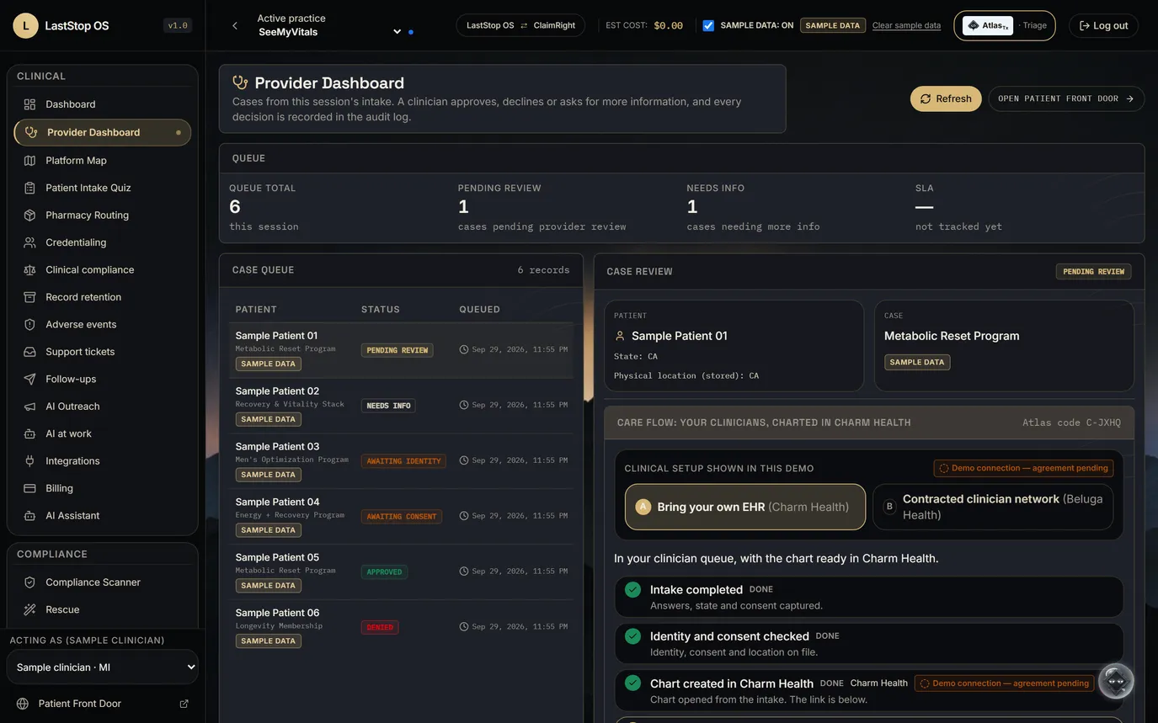This screenshot has width=1158, height=723.
Task: Switch to Triage mode
Action: [1034, 25]
